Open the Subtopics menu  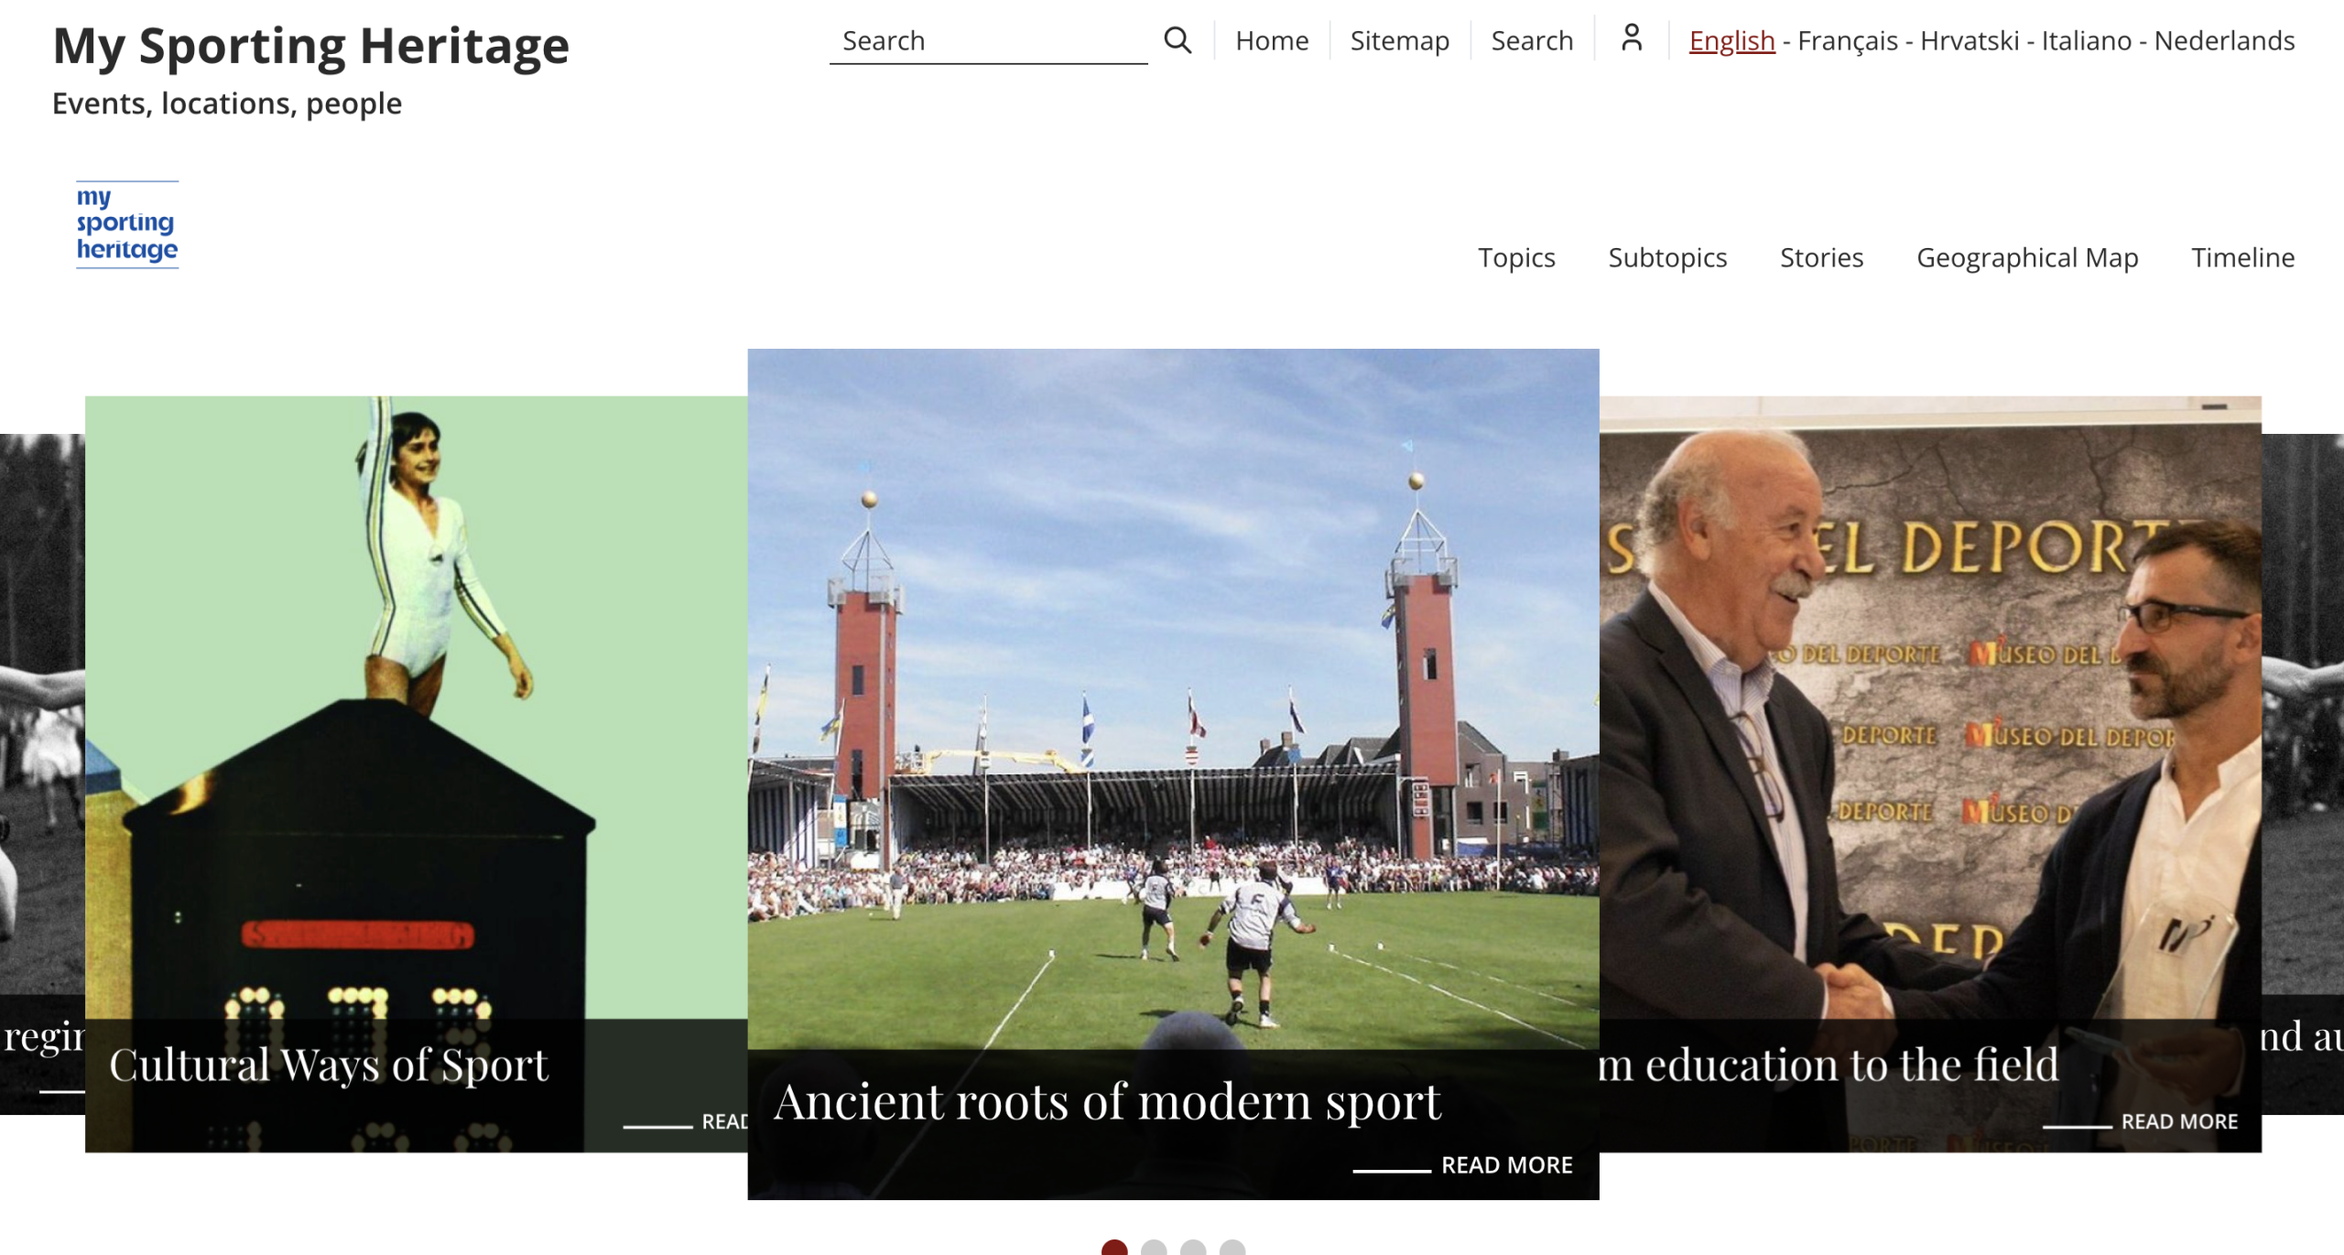(1667, 257)
